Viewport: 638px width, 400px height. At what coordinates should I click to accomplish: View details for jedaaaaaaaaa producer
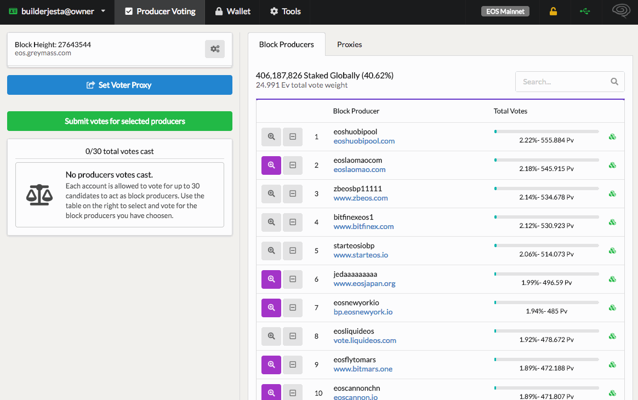coord(271,279)
